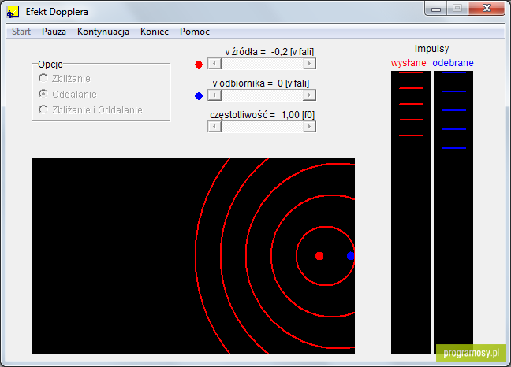Click the v źródła = -0,2 value label

tap(269, 52)
